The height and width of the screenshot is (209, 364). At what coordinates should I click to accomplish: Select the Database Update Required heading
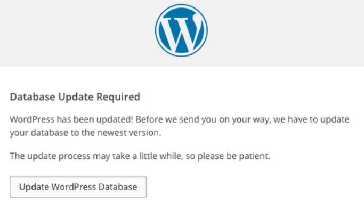[75, 97]
